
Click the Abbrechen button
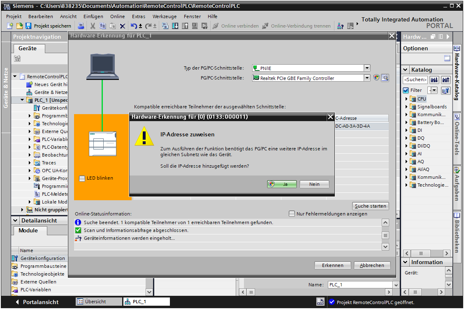[x=372, y=265]
